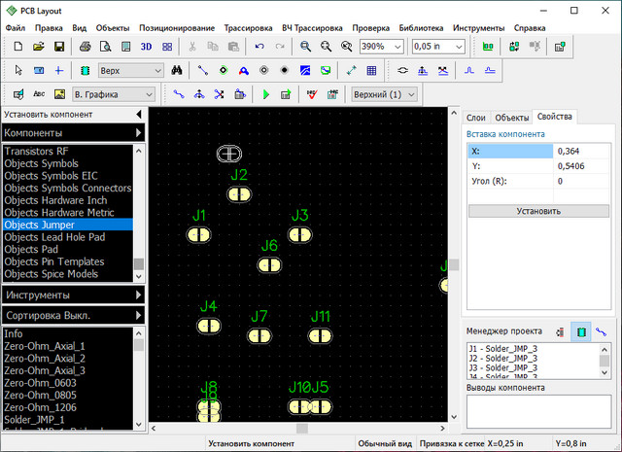Select the arrow pointer tool
The height and width of the screenshot is (452, 622).
coord(17,70)
